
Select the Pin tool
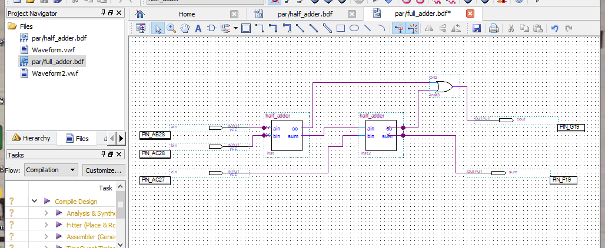coord(225,28)
